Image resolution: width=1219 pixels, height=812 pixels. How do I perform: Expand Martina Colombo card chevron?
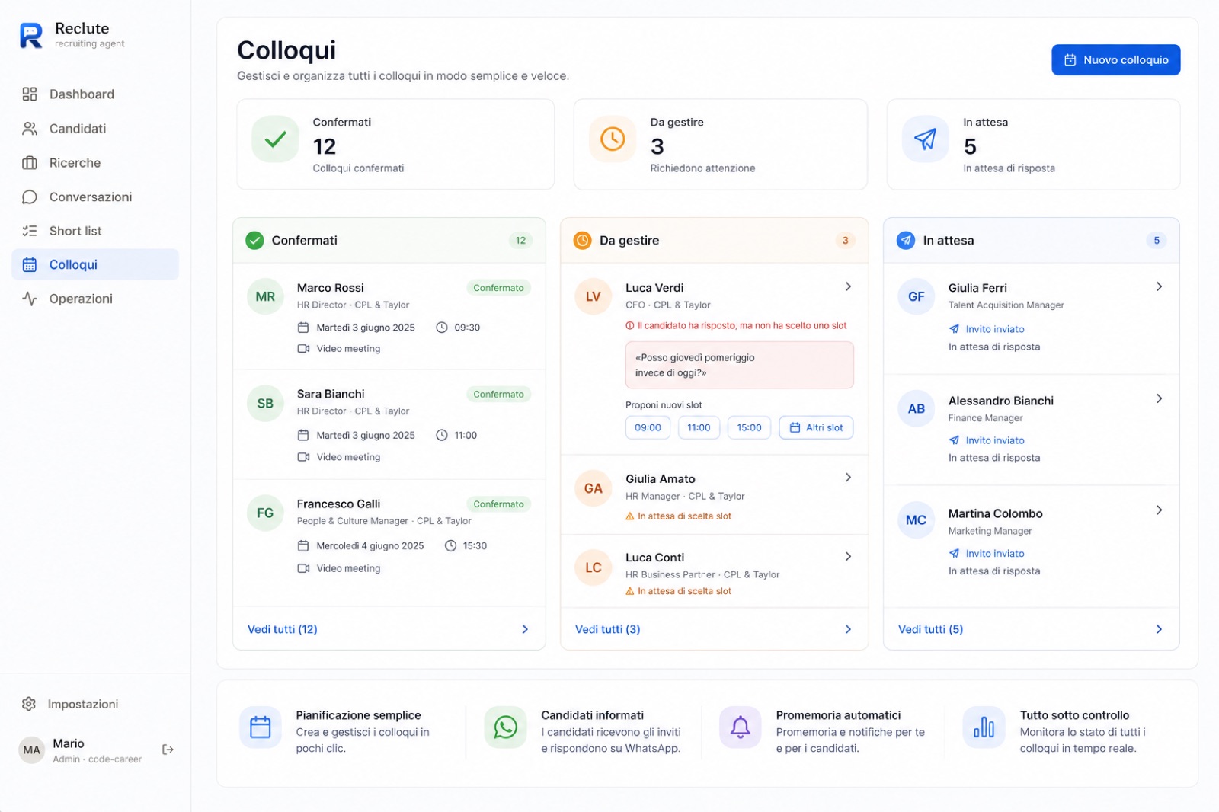click(1159, 510)
